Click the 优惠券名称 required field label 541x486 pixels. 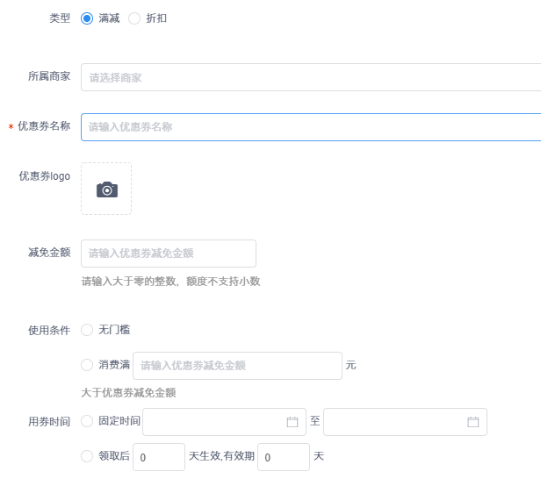44,126
